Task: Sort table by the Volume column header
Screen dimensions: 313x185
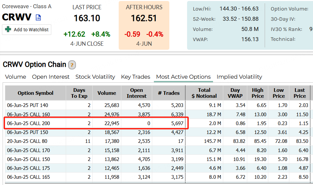Action: 107,93
